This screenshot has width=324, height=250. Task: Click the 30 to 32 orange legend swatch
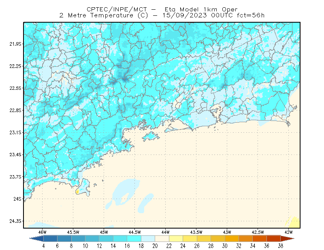[232, 239]
